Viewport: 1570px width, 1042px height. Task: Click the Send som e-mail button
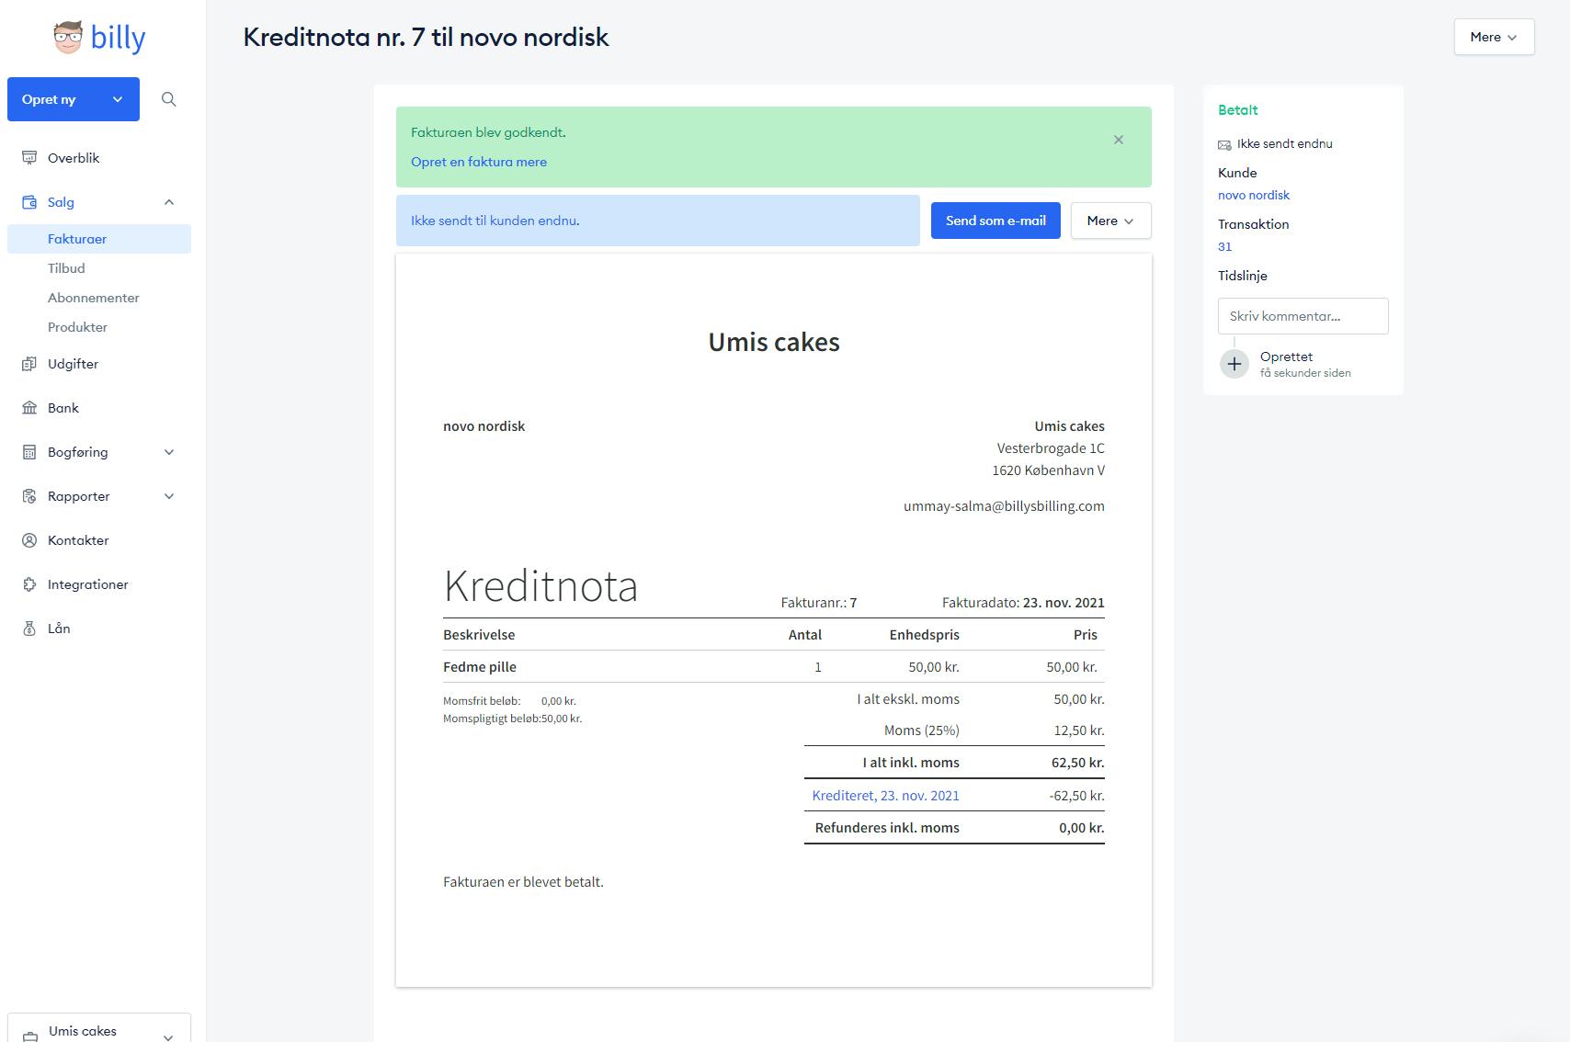pos(995,221)
